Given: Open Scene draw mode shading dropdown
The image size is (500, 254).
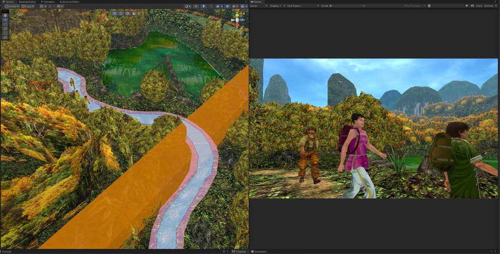Looking at the screenshot, I should click(188, 6).
